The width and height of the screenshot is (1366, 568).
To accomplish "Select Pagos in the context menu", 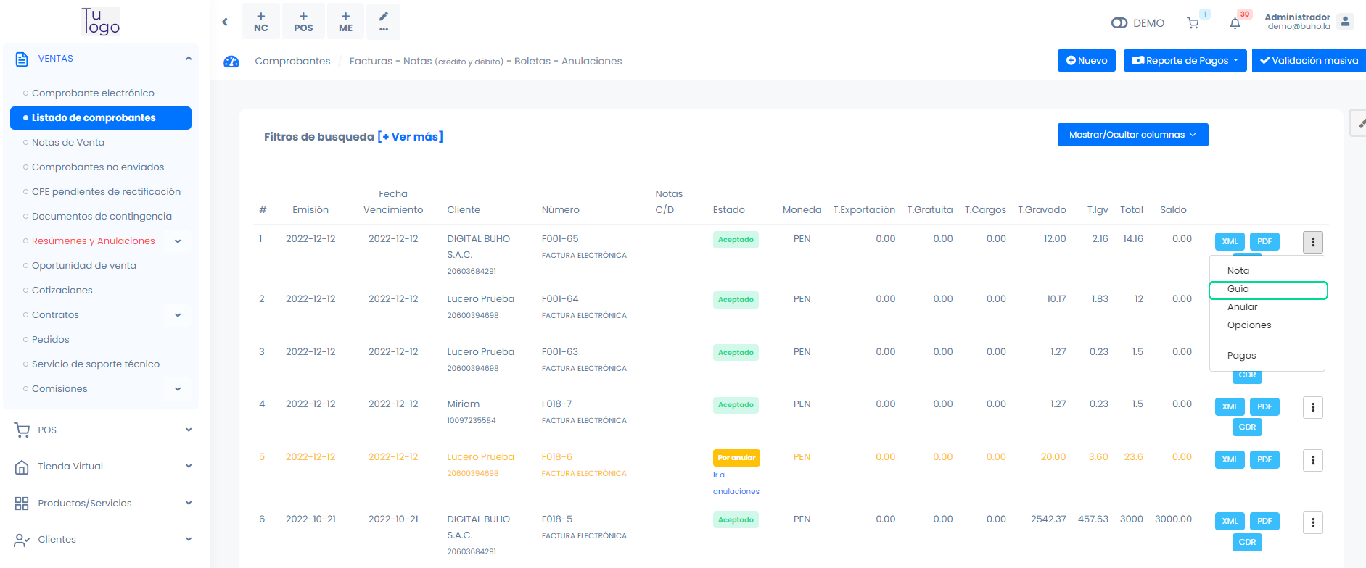I will (1267, 356).
